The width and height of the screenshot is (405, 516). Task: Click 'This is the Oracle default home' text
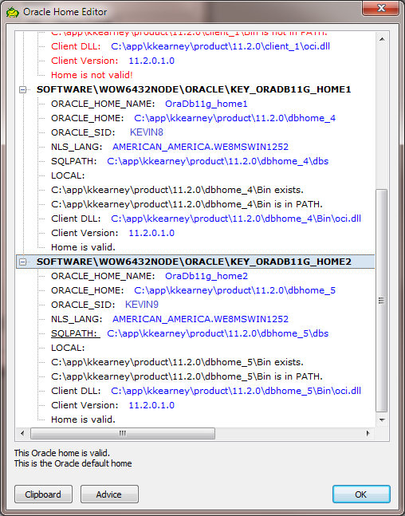click(73, 463)
